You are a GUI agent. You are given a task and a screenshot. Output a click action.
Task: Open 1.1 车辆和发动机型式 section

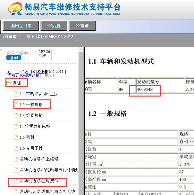(x=39, y=94)
